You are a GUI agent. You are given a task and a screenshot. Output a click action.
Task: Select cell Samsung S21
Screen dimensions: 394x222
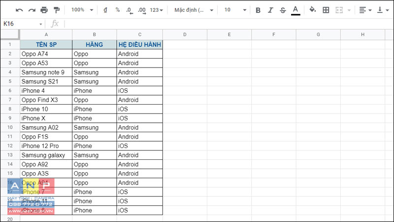(x=46, y=81)
